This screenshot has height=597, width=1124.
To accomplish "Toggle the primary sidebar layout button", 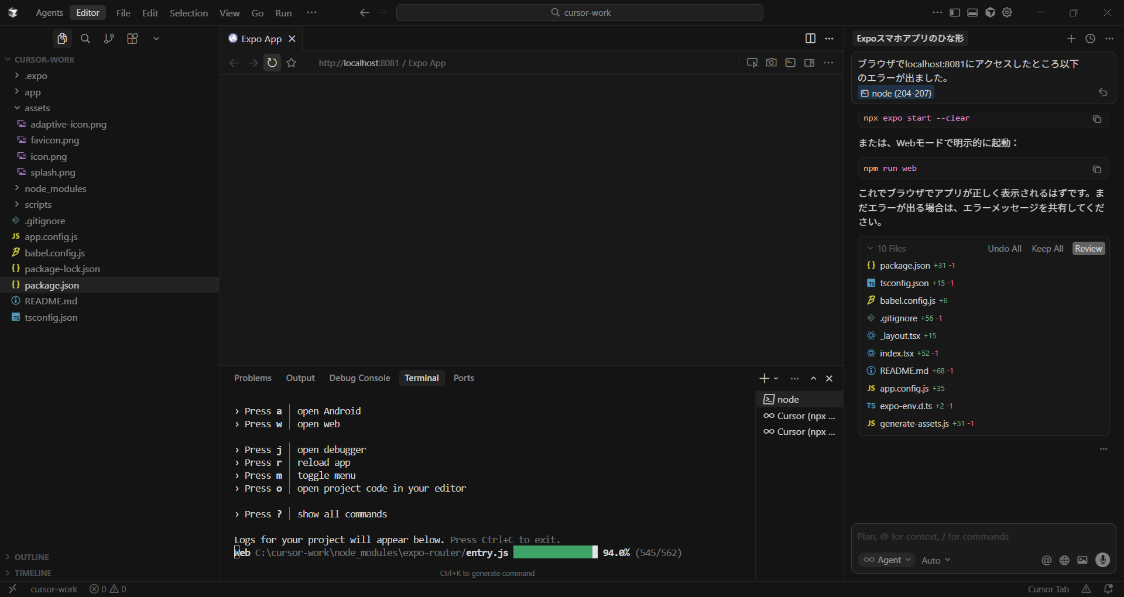I will click(955, 12).
